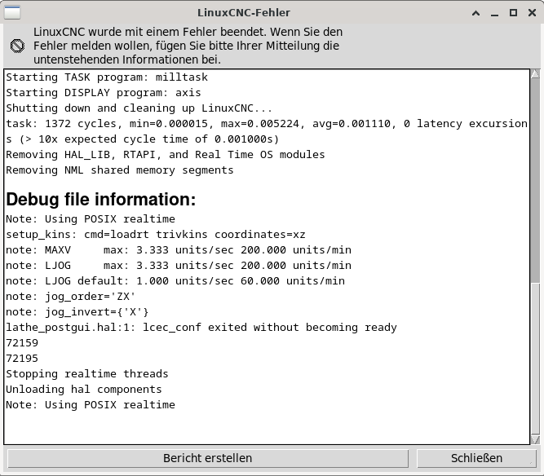This screenshot has width=544, height=476.
Task: Click line "note: jog_order='ZX'"
Action: coord(70,297)
